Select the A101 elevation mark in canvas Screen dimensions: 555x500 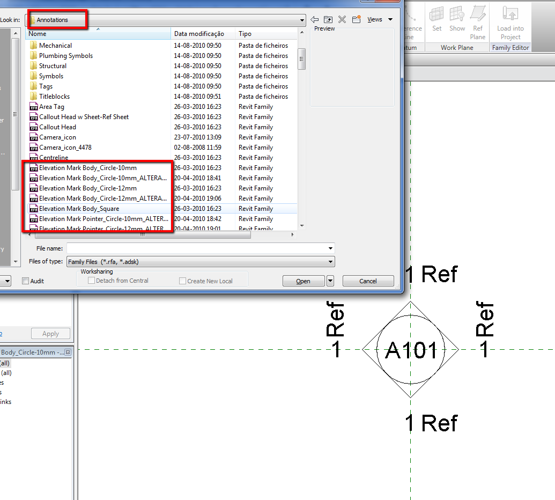(411, 349)
